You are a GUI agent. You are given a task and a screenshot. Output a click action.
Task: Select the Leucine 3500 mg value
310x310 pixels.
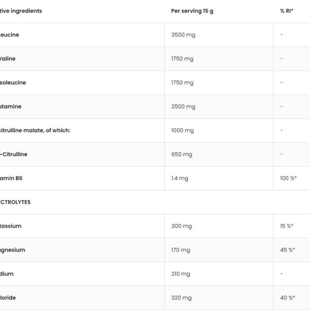[x=183, y=35]
